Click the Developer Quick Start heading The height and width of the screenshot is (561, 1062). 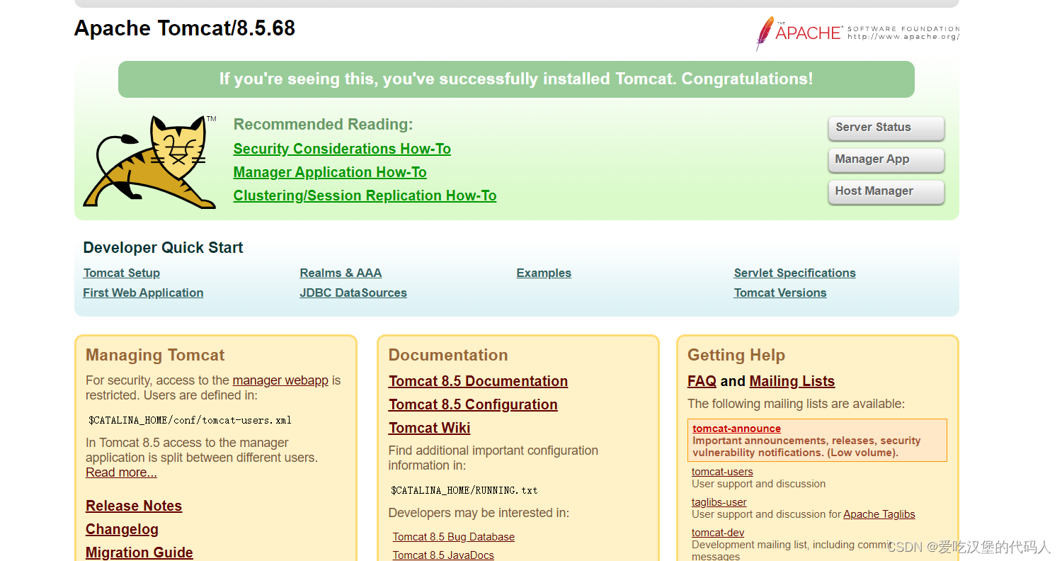click(x=163, y=248)
